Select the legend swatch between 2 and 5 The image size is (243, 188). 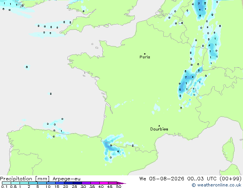(x=33, y=183)
